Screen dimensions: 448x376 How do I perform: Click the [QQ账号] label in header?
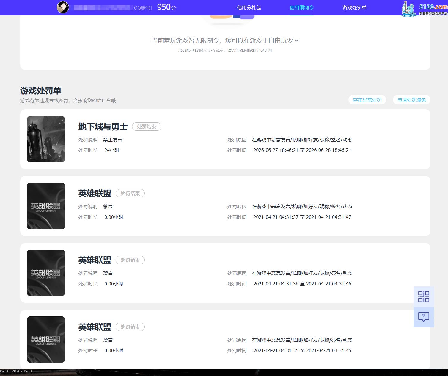(x=142, y=8)
